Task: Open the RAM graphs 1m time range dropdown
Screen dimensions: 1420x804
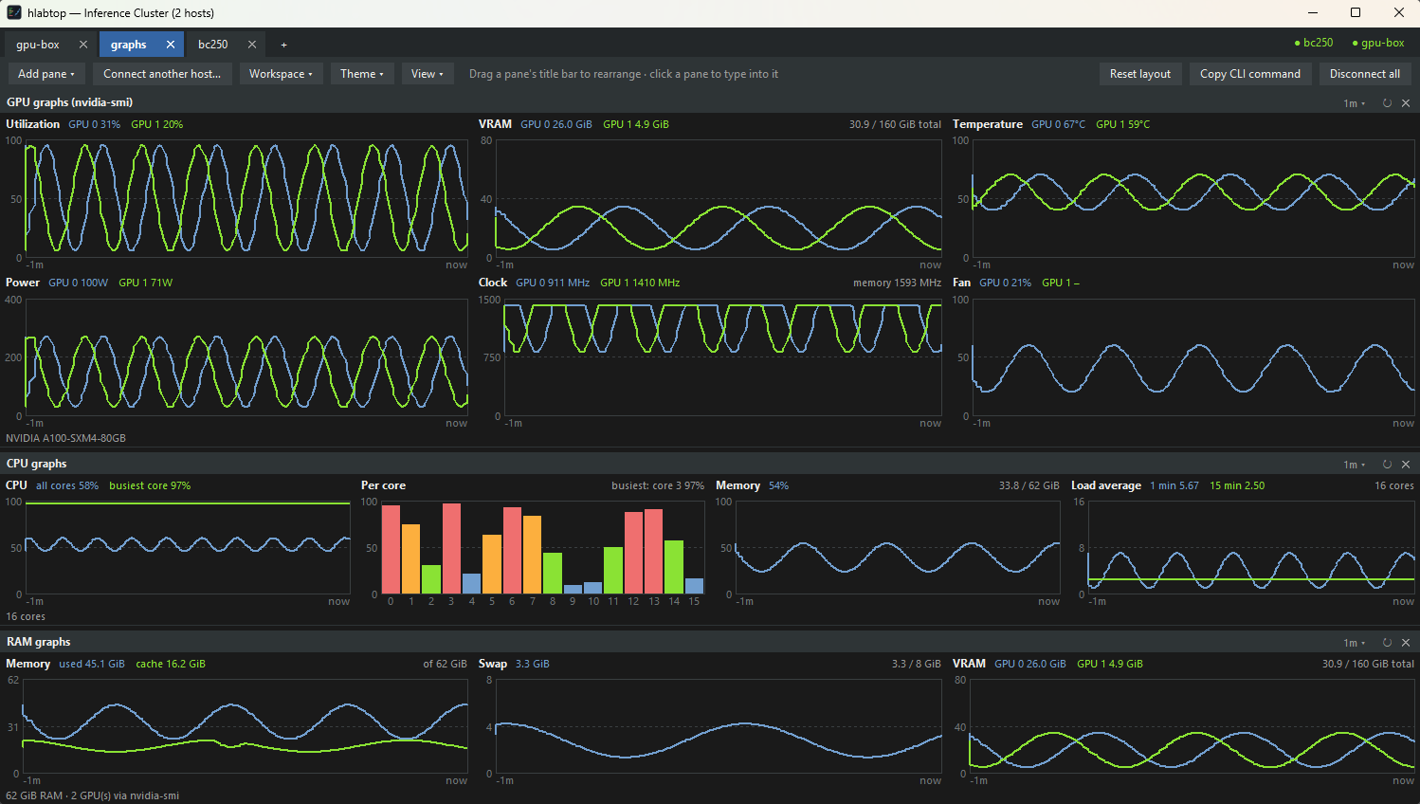Action: click(1355, 643)
